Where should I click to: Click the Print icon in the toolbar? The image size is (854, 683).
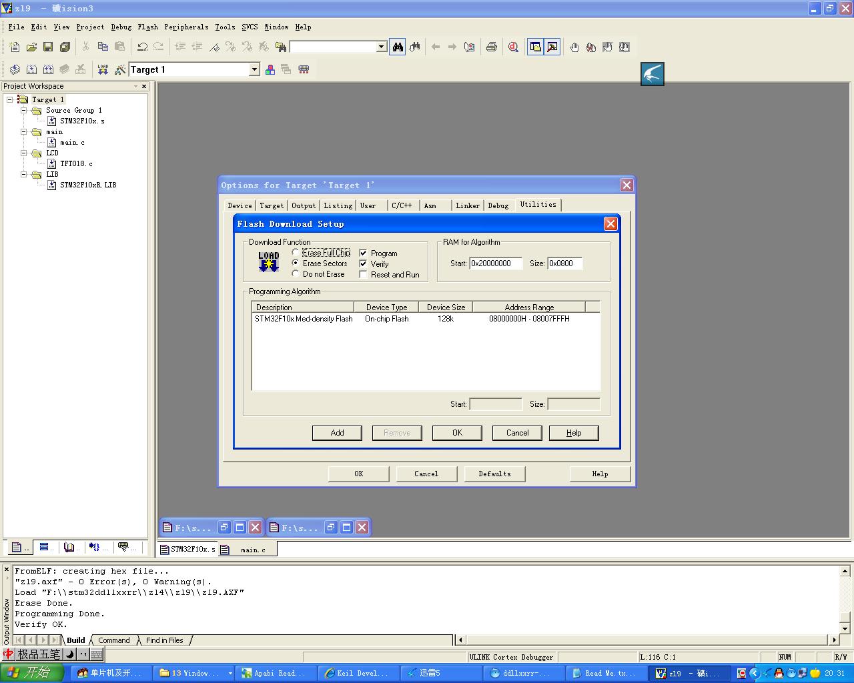(492, 47)
